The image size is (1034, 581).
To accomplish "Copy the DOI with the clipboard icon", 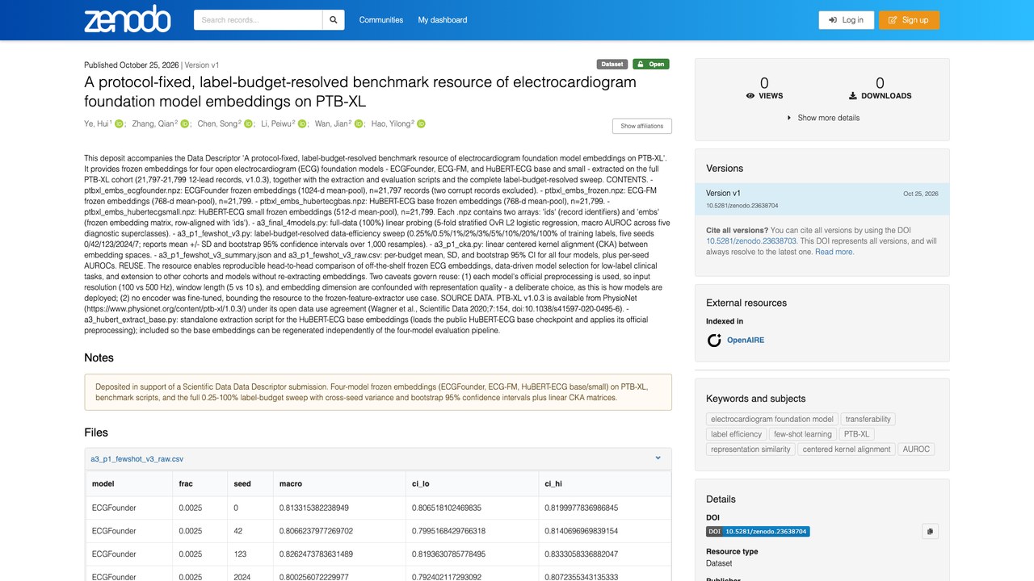I will 930,531.
